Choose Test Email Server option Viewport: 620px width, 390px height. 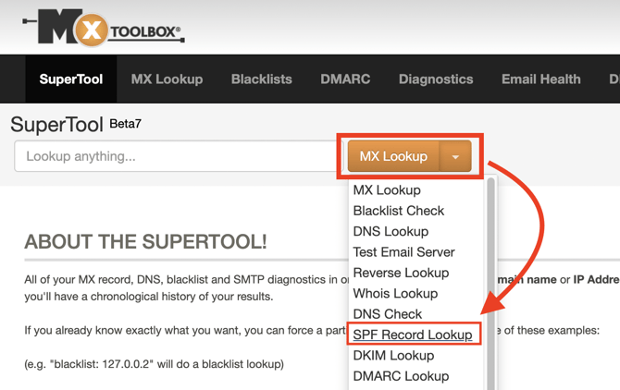pos(403,252)
